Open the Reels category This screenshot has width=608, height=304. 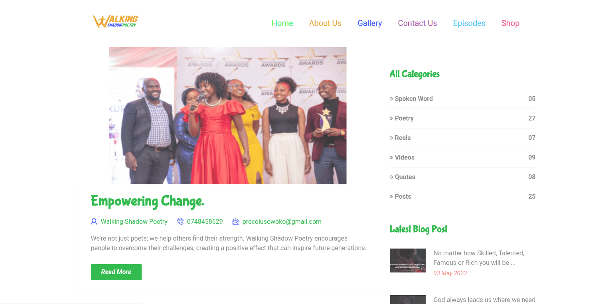point(403,138)
